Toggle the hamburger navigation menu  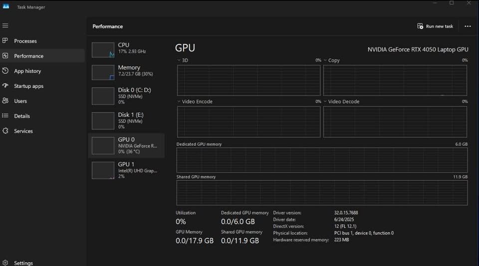[x=5, y=25]
